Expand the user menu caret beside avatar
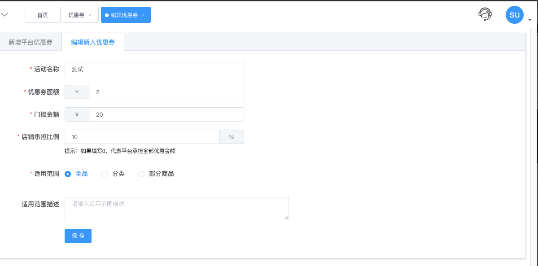Viewport: 538px width, 266px height. click(x=530, y=20)
